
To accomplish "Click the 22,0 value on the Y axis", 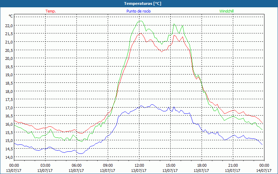I will coord(8,25).
